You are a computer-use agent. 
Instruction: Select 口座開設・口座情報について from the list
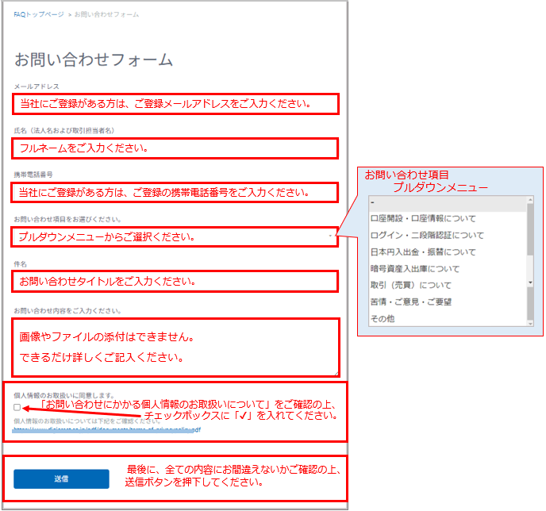[448, 218]
